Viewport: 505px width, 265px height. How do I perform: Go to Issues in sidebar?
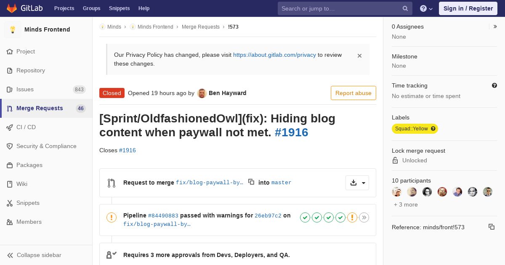[25, 89]
